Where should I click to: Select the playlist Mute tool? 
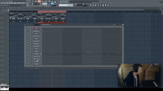pos(11,8)
